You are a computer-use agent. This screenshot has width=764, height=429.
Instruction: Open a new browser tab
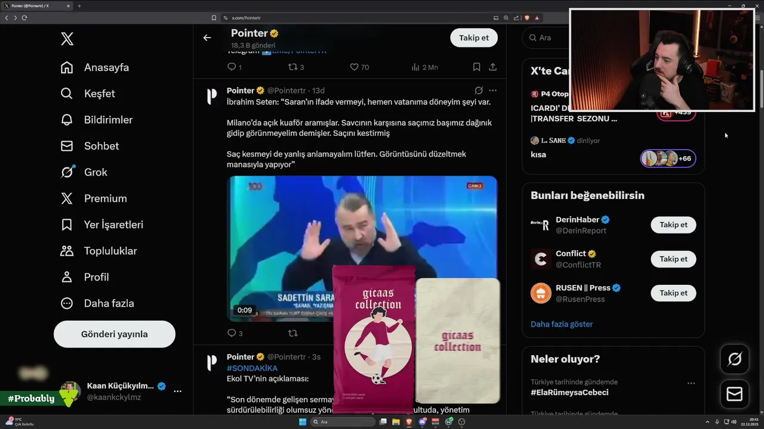click(x=79, y=6)
